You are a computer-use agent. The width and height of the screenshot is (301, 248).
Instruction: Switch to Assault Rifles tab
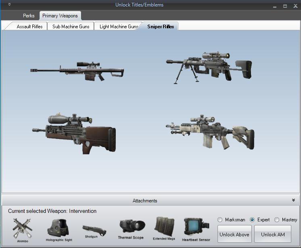(x=29, y=27)
